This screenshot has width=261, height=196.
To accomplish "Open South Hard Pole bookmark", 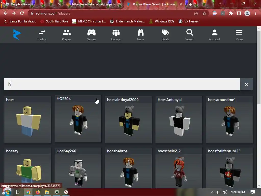I will [54, 21].
